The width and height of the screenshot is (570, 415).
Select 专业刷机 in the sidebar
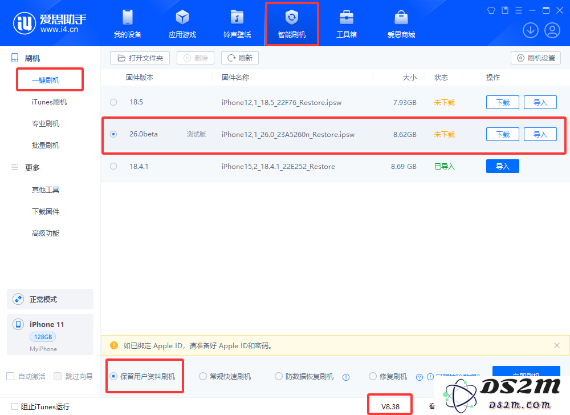tap(46, 123)
